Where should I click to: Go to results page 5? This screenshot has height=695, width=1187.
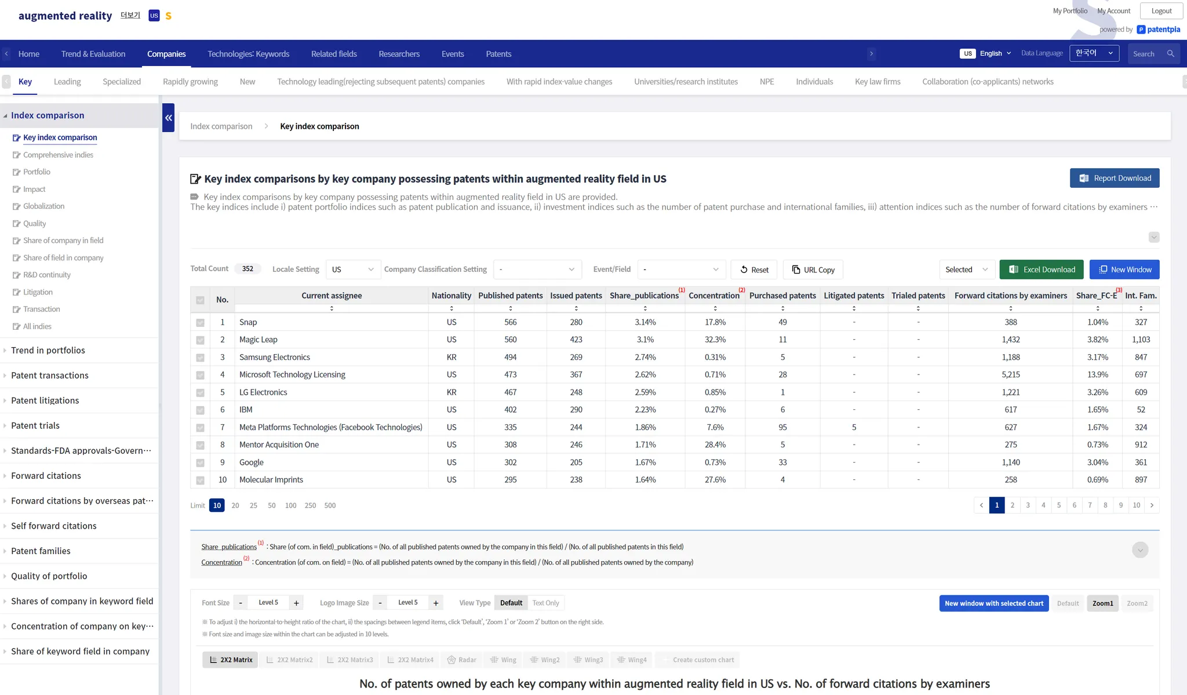[x=1058, y=505]
